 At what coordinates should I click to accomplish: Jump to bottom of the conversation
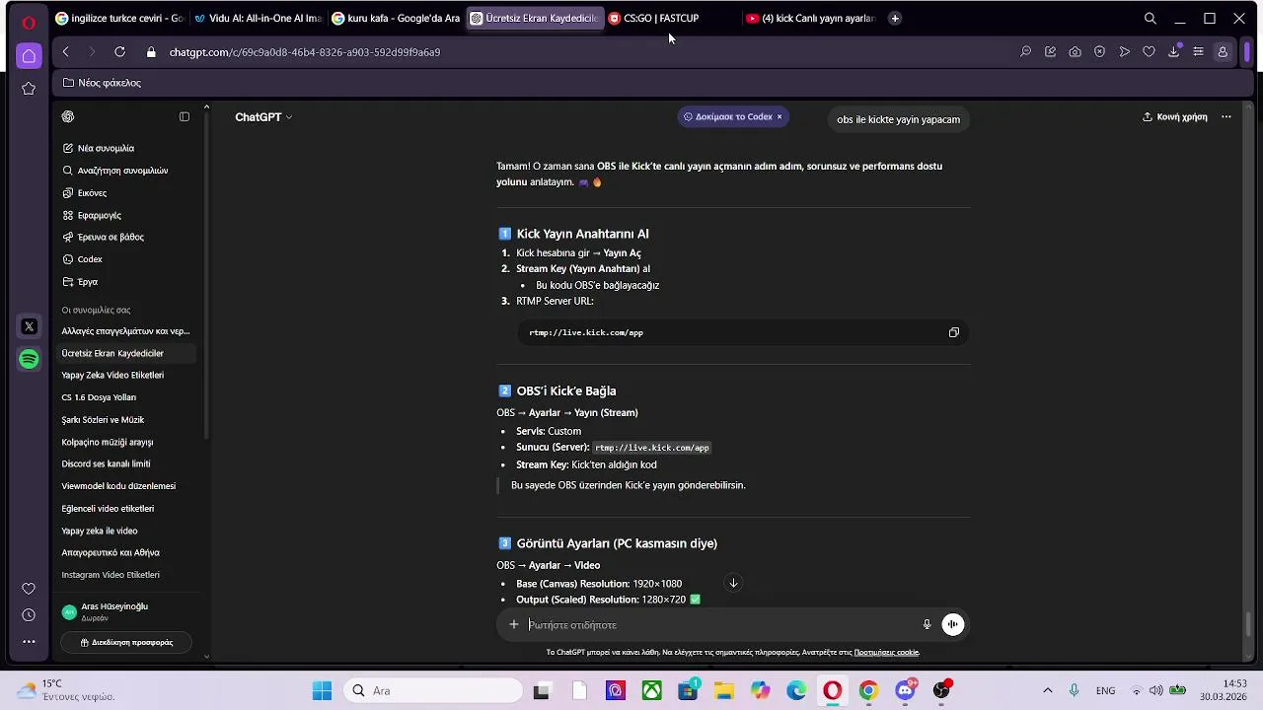[x=733, y=583]
